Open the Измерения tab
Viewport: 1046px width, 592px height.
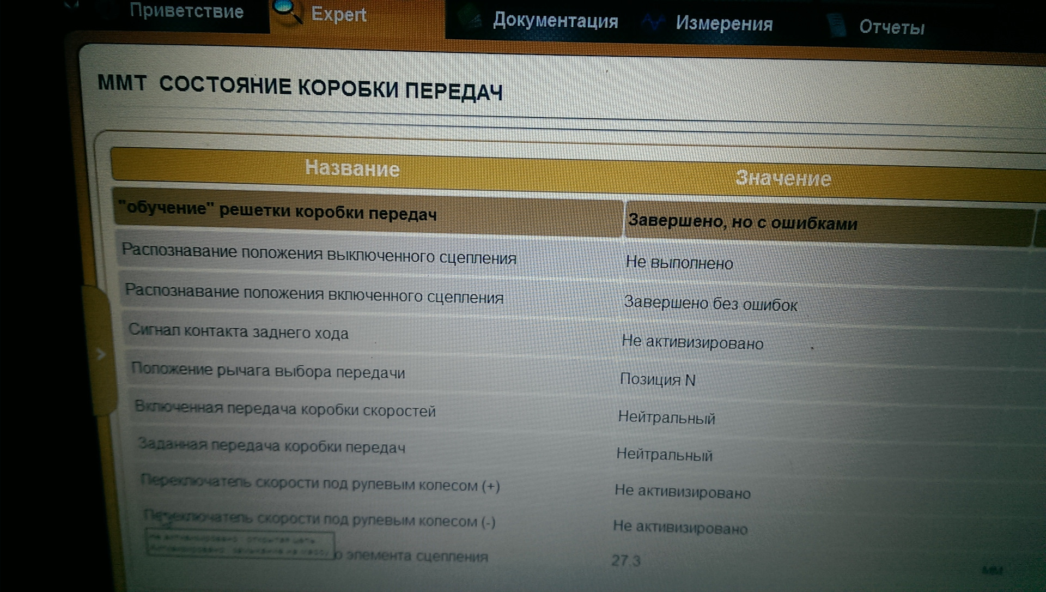click(x=724, y=24)
